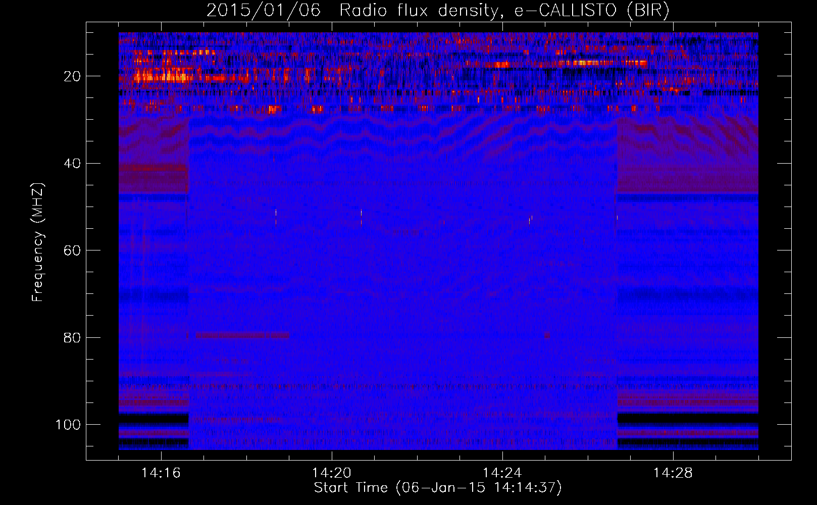
Task: Click the "14:20" time tick label
Action: tap(332, 473)
